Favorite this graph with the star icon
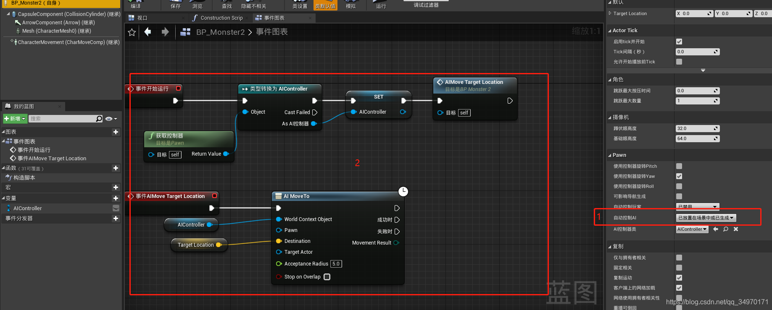Viewport: 772px width, 310px height. point(132,32)
